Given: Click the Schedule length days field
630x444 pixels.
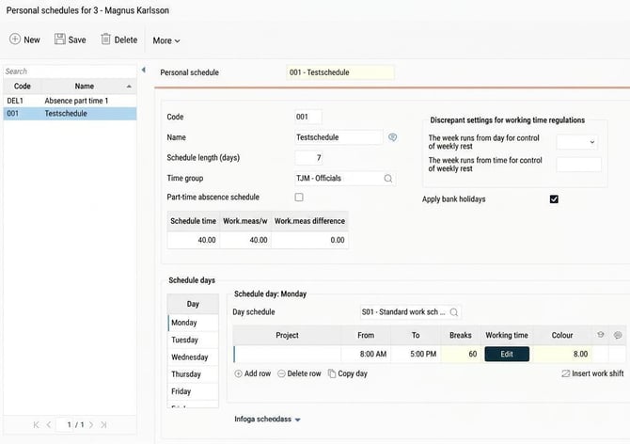Looking at the screenshot, I should (308, 158).
